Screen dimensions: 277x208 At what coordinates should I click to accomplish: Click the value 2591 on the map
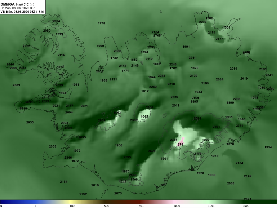click(x=197, y=118)
